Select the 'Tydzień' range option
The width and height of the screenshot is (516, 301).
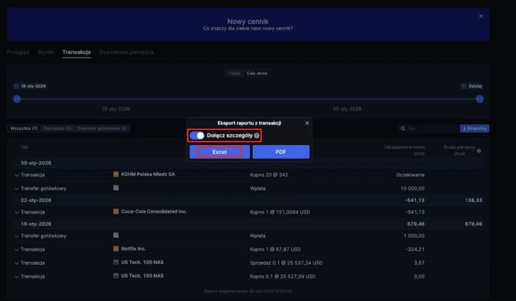(x=235, y=73)
